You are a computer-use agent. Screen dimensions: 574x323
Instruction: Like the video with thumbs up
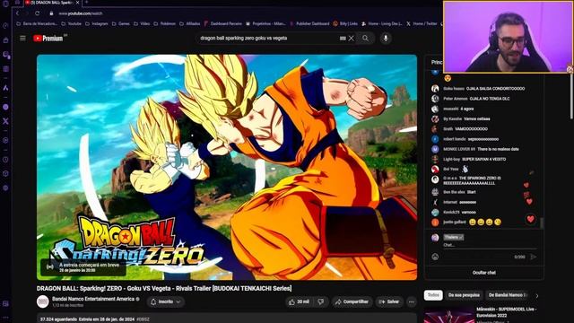click(x=300, y=301)
